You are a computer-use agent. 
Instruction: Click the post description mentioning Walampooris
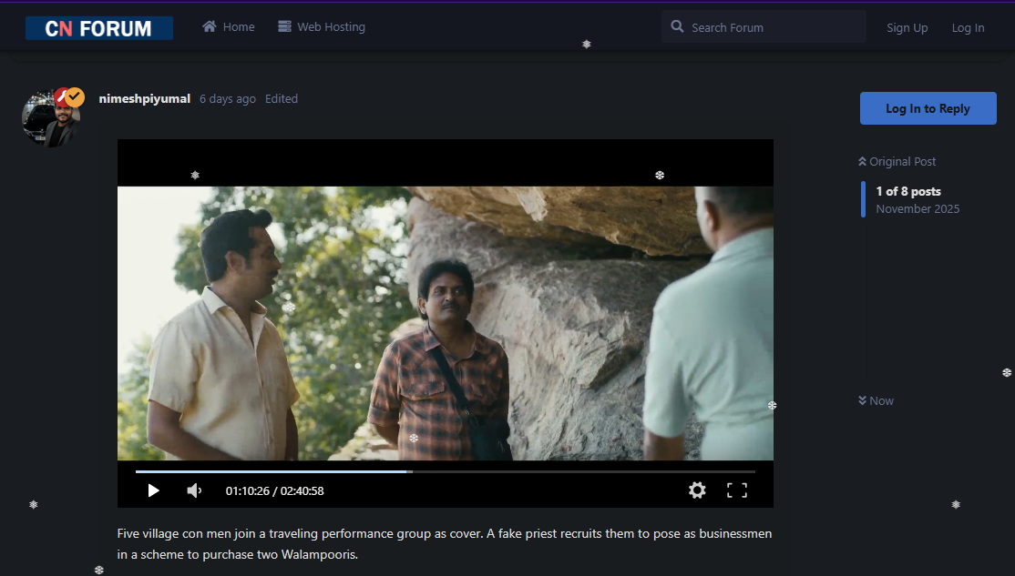tap(444, 543)
